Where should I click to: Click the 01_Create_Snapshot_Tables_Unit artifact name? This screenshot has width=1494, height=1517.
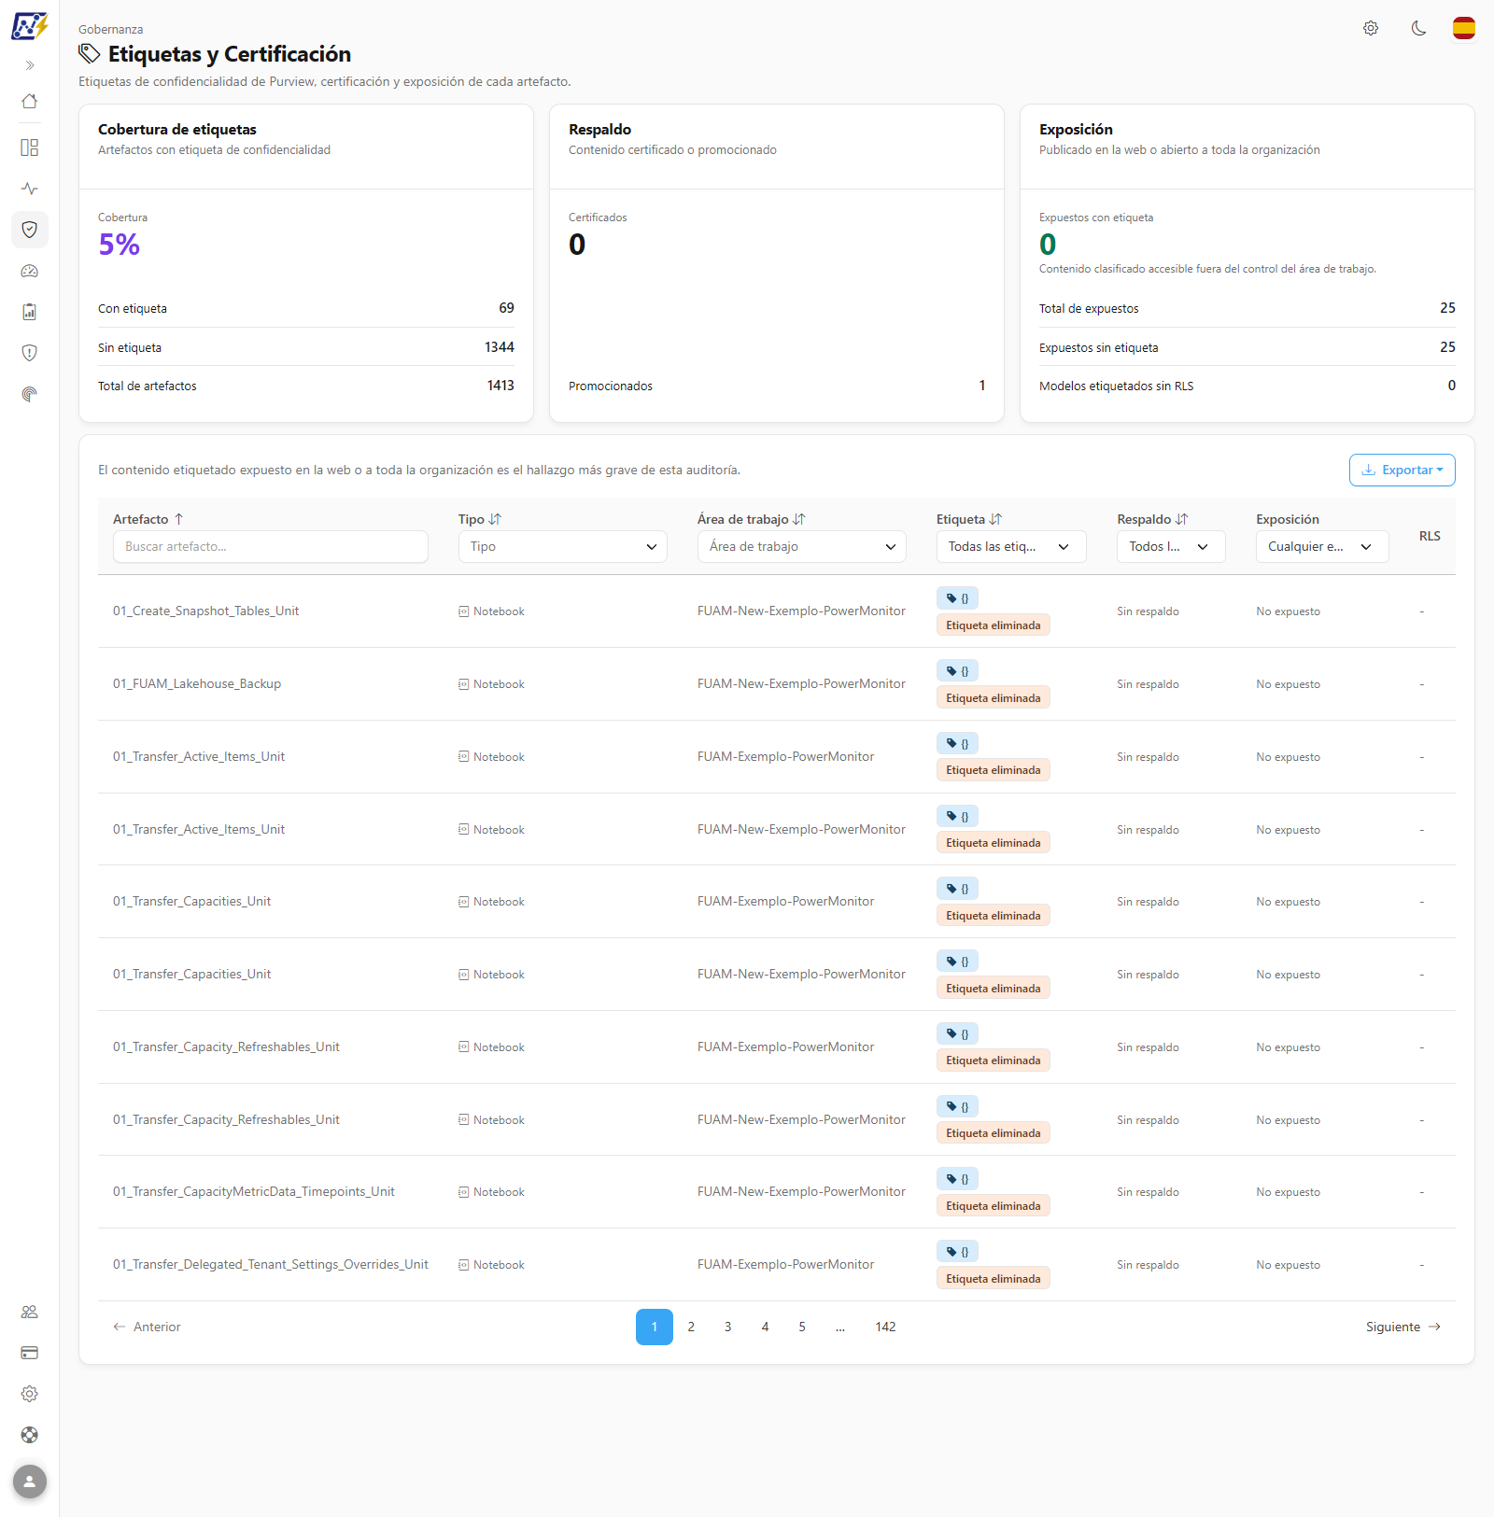(x=206, y=611)
